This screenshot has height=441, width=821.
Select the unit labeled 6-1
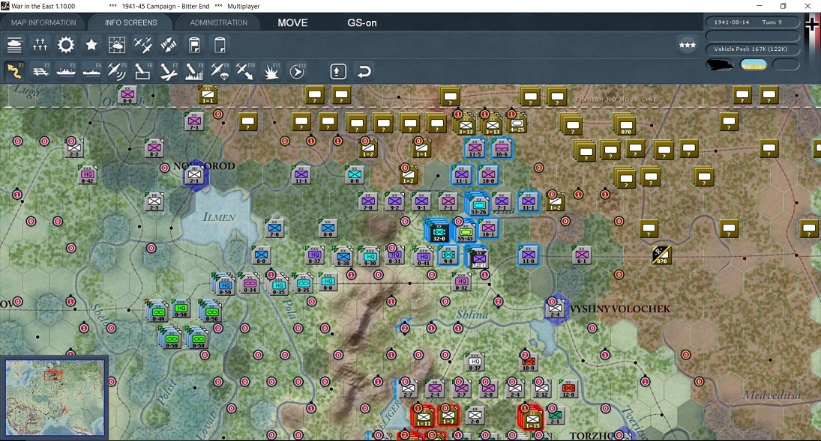coord(582,255)
